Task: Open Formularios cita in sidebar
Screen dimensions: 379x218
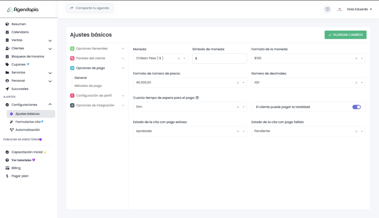Action: (28, 122)
